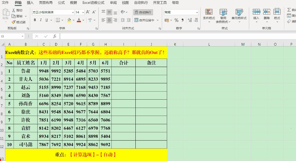The height and width of the screenshot is (161, 296).
Task: Click the increase indent icon
Action: point(129,20)
